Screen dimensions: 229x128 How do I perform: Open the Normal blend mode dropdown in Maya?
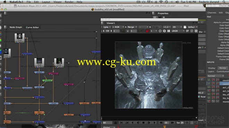215,76
